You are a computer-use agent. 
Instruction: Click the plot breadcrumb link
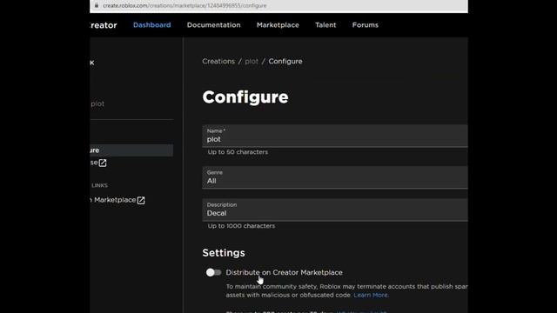click(x=252, y=62)
